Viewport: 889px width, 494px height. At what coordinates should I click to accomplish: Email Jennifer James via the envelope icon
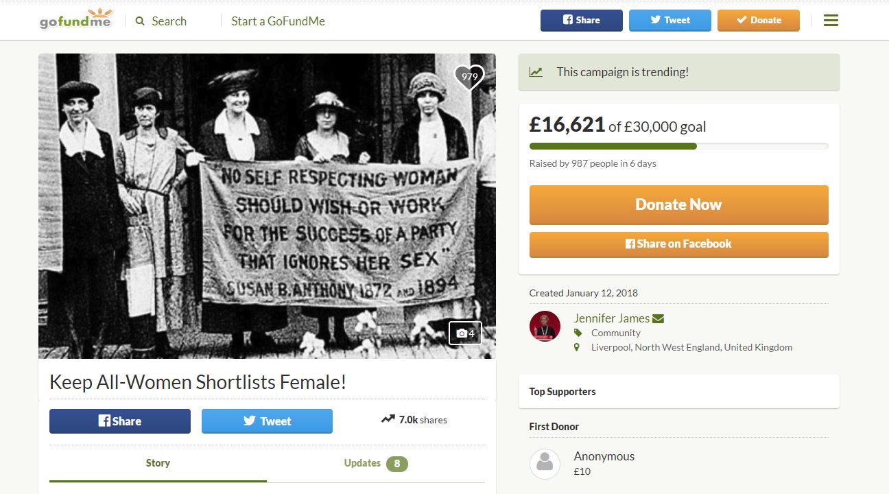(x=658, y=317)
